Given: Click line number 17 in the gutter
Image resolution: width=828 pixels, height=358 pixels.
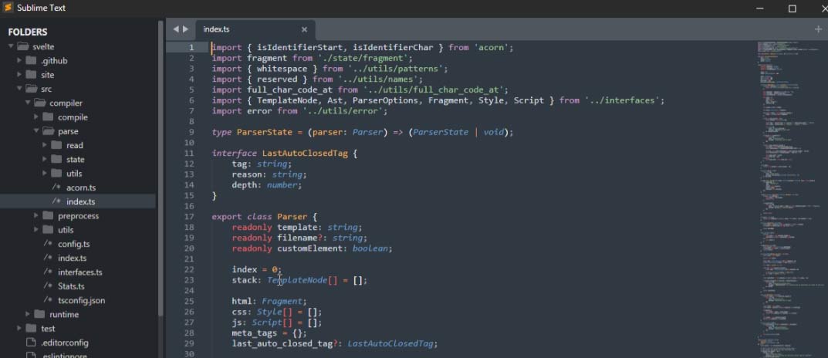Looking at the screenshot, I should click(x=189, y=217).
